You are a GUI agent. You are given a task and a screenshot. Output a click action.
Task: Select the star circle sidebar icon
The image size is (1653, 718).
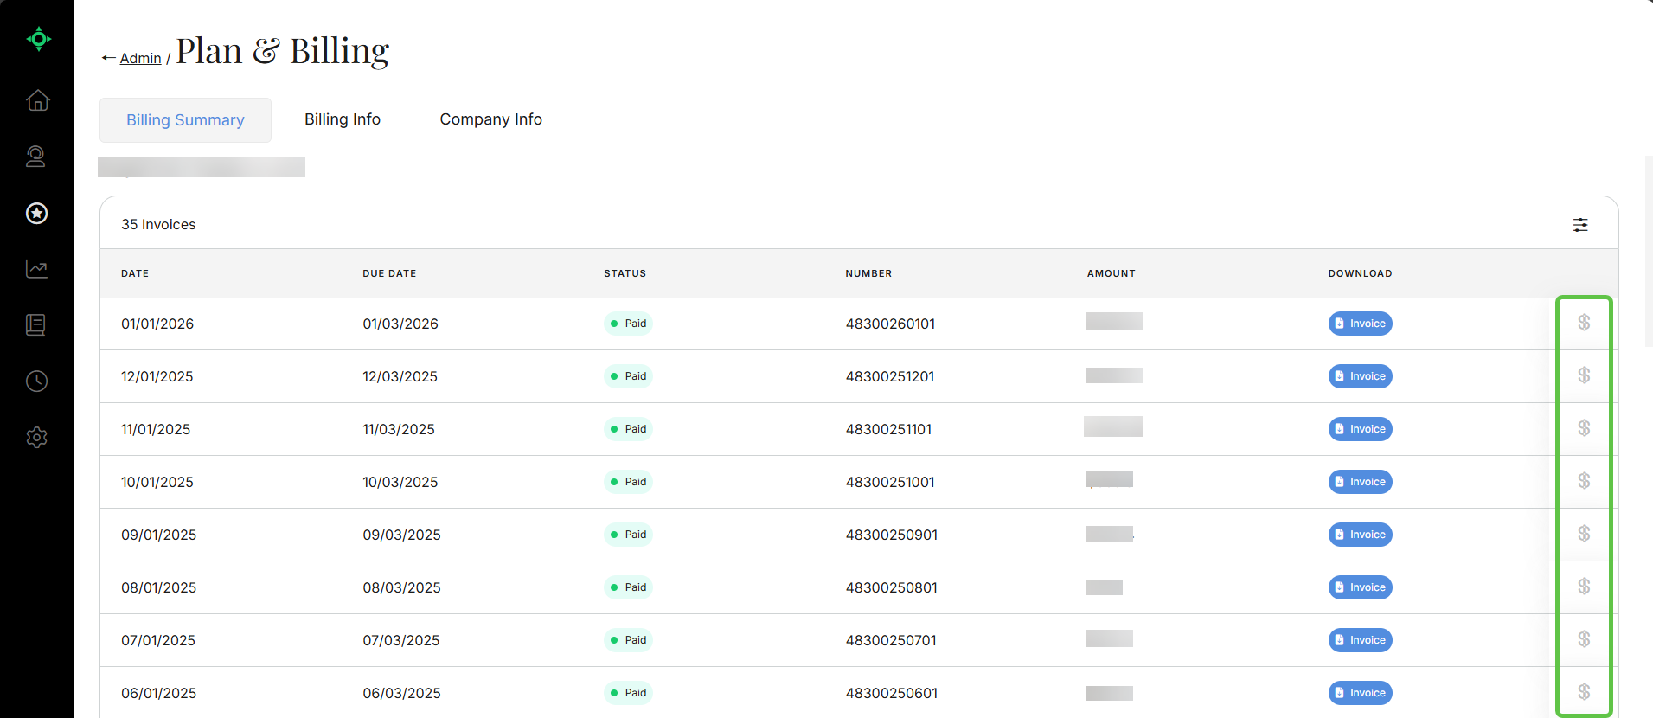pyautogui.click(x=36, y=213)
